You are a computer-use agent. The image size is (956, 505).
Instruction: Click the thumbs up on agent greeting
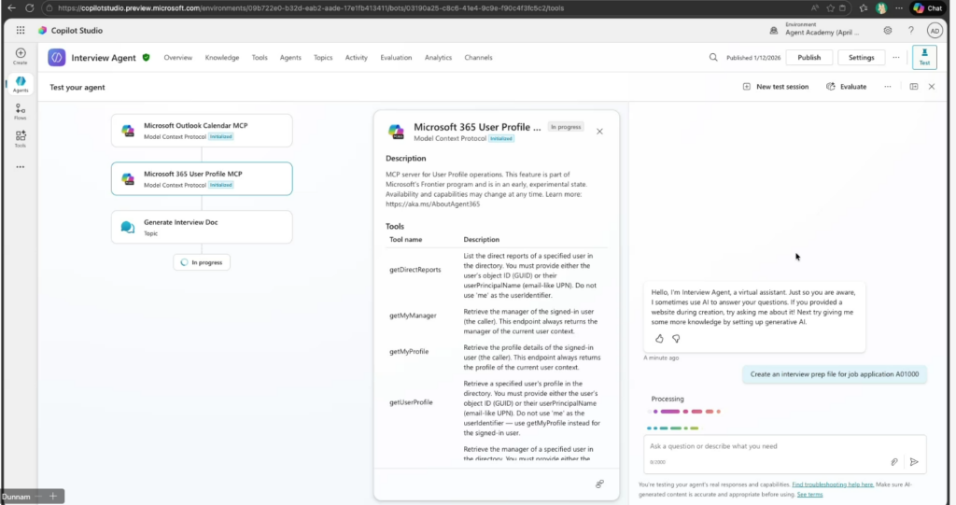coord(659,338)
